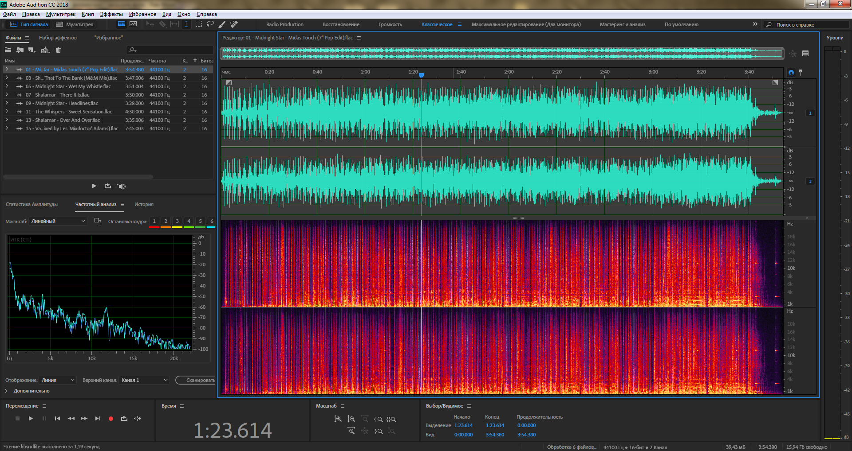
Task: Show more workspaces chevron
Action: (755, 24)
